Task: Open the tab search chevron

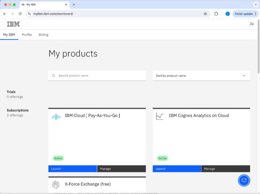Action: [256, 4]
